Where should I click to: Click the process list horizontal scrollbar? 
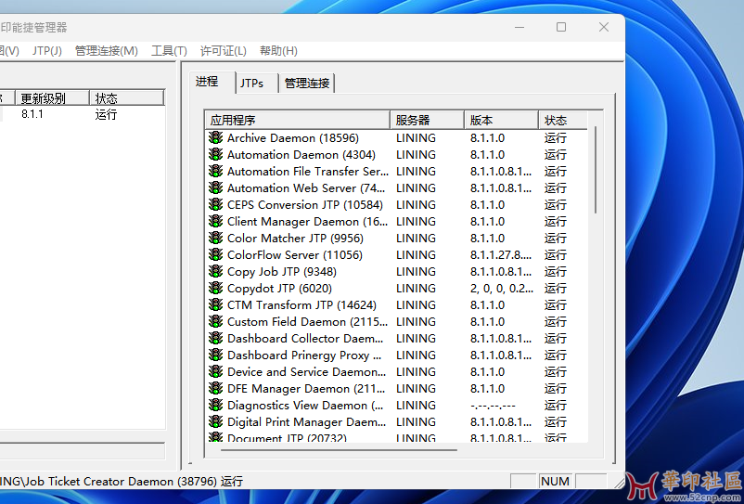[339, 449]
